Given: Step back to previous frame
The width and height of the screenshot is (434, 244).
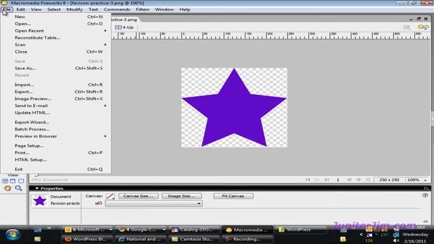Looking at the screenshot, I should (x=349, y=180).
